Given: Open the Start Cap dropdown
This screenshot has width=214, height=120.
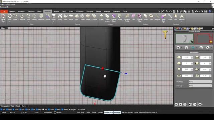Looking at the screenshot, I should (200, 82).
